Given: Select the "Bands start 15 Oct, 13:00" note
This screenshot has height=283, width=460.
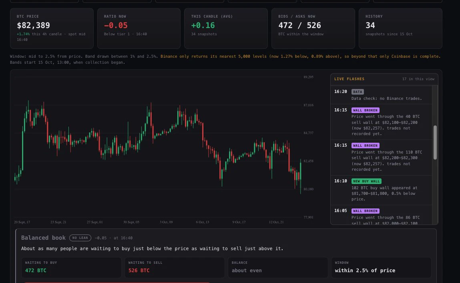Looking at the screenshot, I should tap(68, 62).
